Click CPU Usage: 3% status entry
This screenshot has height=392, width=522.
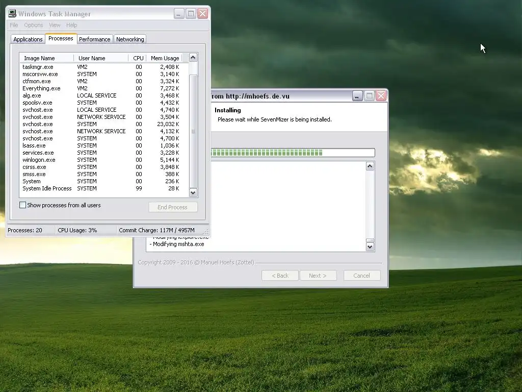coord(86,230)
